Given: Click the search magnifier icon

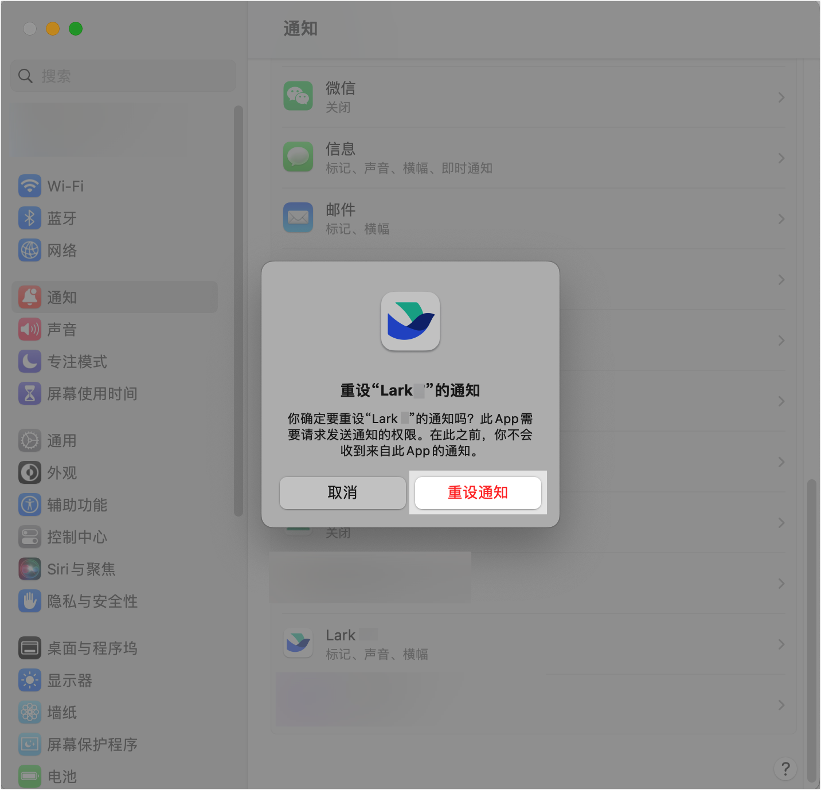Looking at the screenshot, I should (x=25, y=76).
